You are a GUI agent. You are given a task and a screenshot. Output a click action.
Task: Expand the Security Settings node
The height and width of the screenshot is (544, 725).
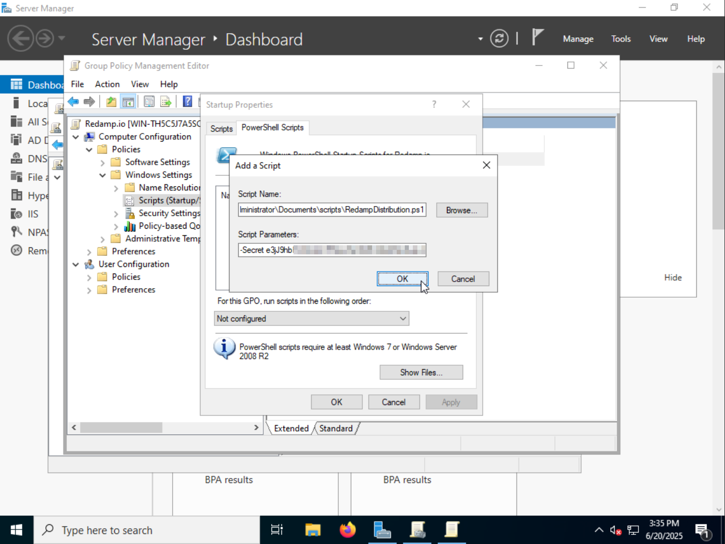tap(116, 214)
